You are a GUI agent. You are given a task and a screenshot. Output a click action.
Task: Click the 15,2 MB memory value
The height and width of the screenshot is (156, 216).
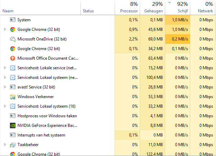[x=156, y=68]
